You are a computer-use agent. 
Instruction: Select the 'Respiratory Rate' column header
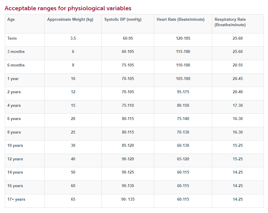(230, 19)
